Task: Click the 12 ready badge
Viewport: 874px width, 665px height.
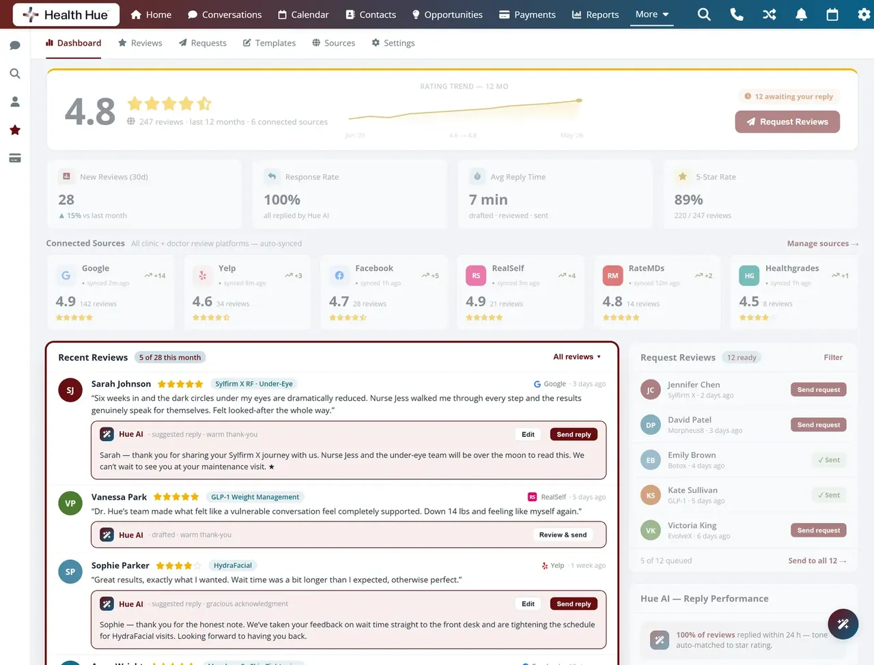Action: click(x=742, y=357)
